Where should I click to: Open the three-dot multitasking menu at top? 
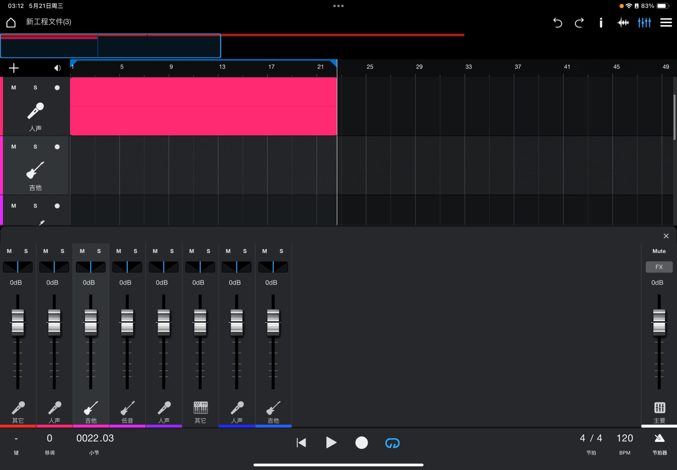point(338,6)
